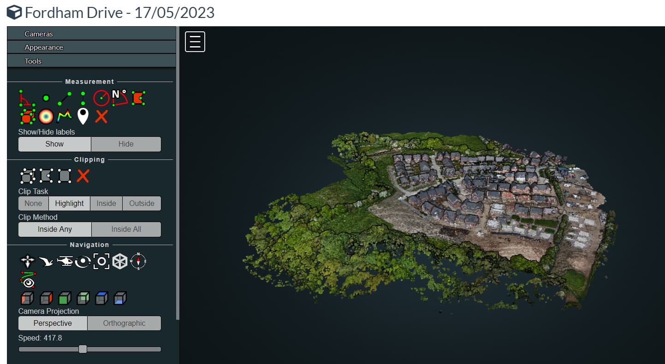Expand the Appearance panel
The width and height of the screenshot is (665, 364).
[91, 47]
